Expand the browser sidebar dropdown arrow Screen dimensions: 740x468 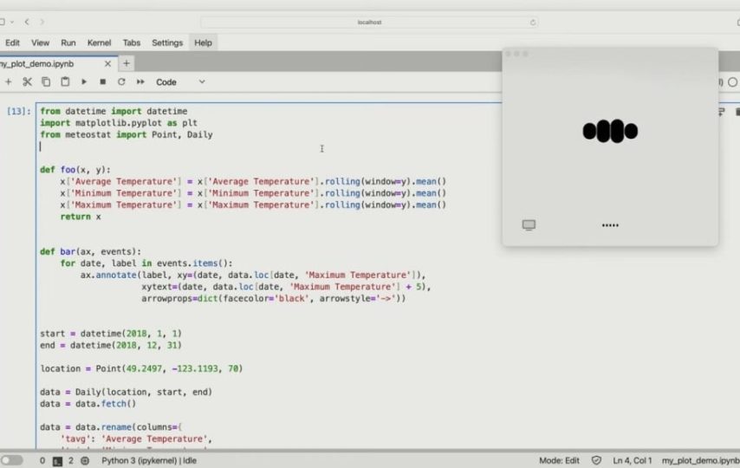click(x=12, y=22)
